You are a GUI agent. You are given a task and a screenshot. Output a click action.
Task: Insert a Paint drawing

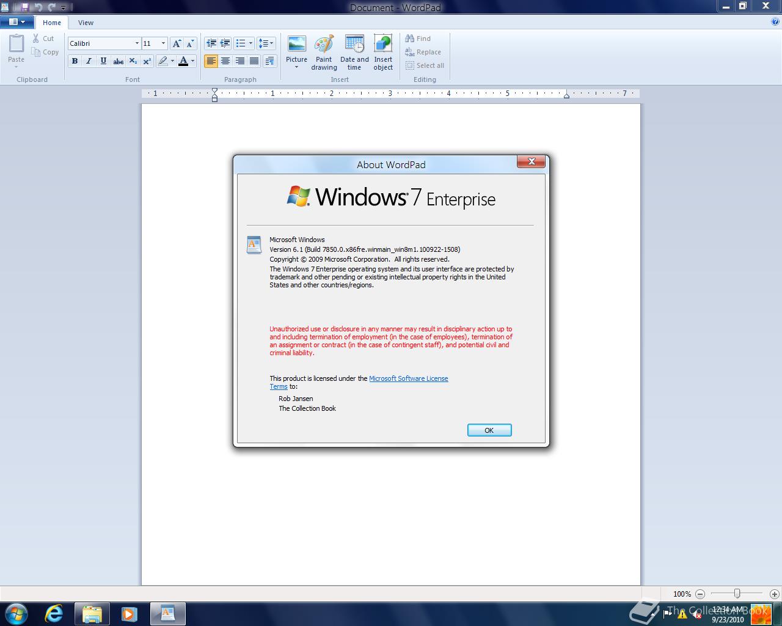324,53
